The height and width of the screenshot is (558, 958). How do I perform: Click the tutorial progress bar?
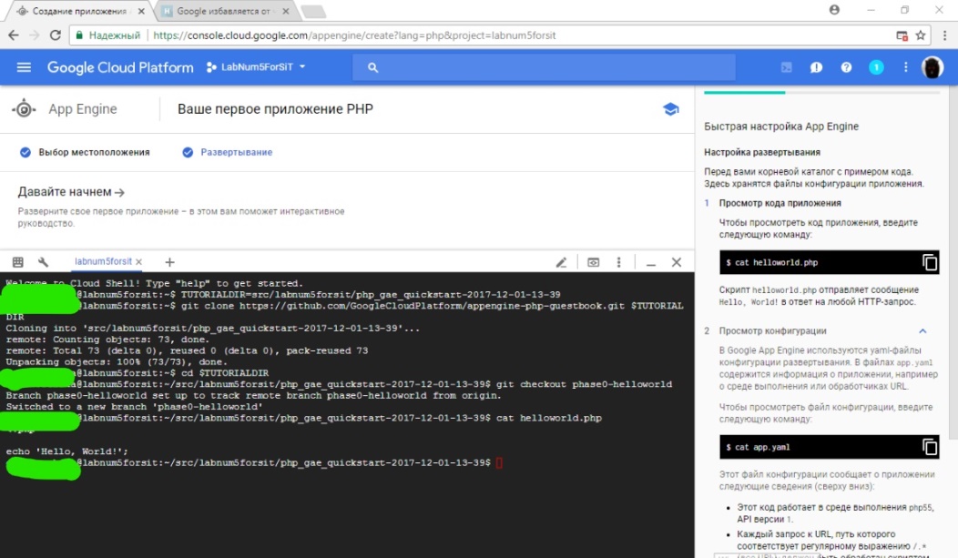821,93
